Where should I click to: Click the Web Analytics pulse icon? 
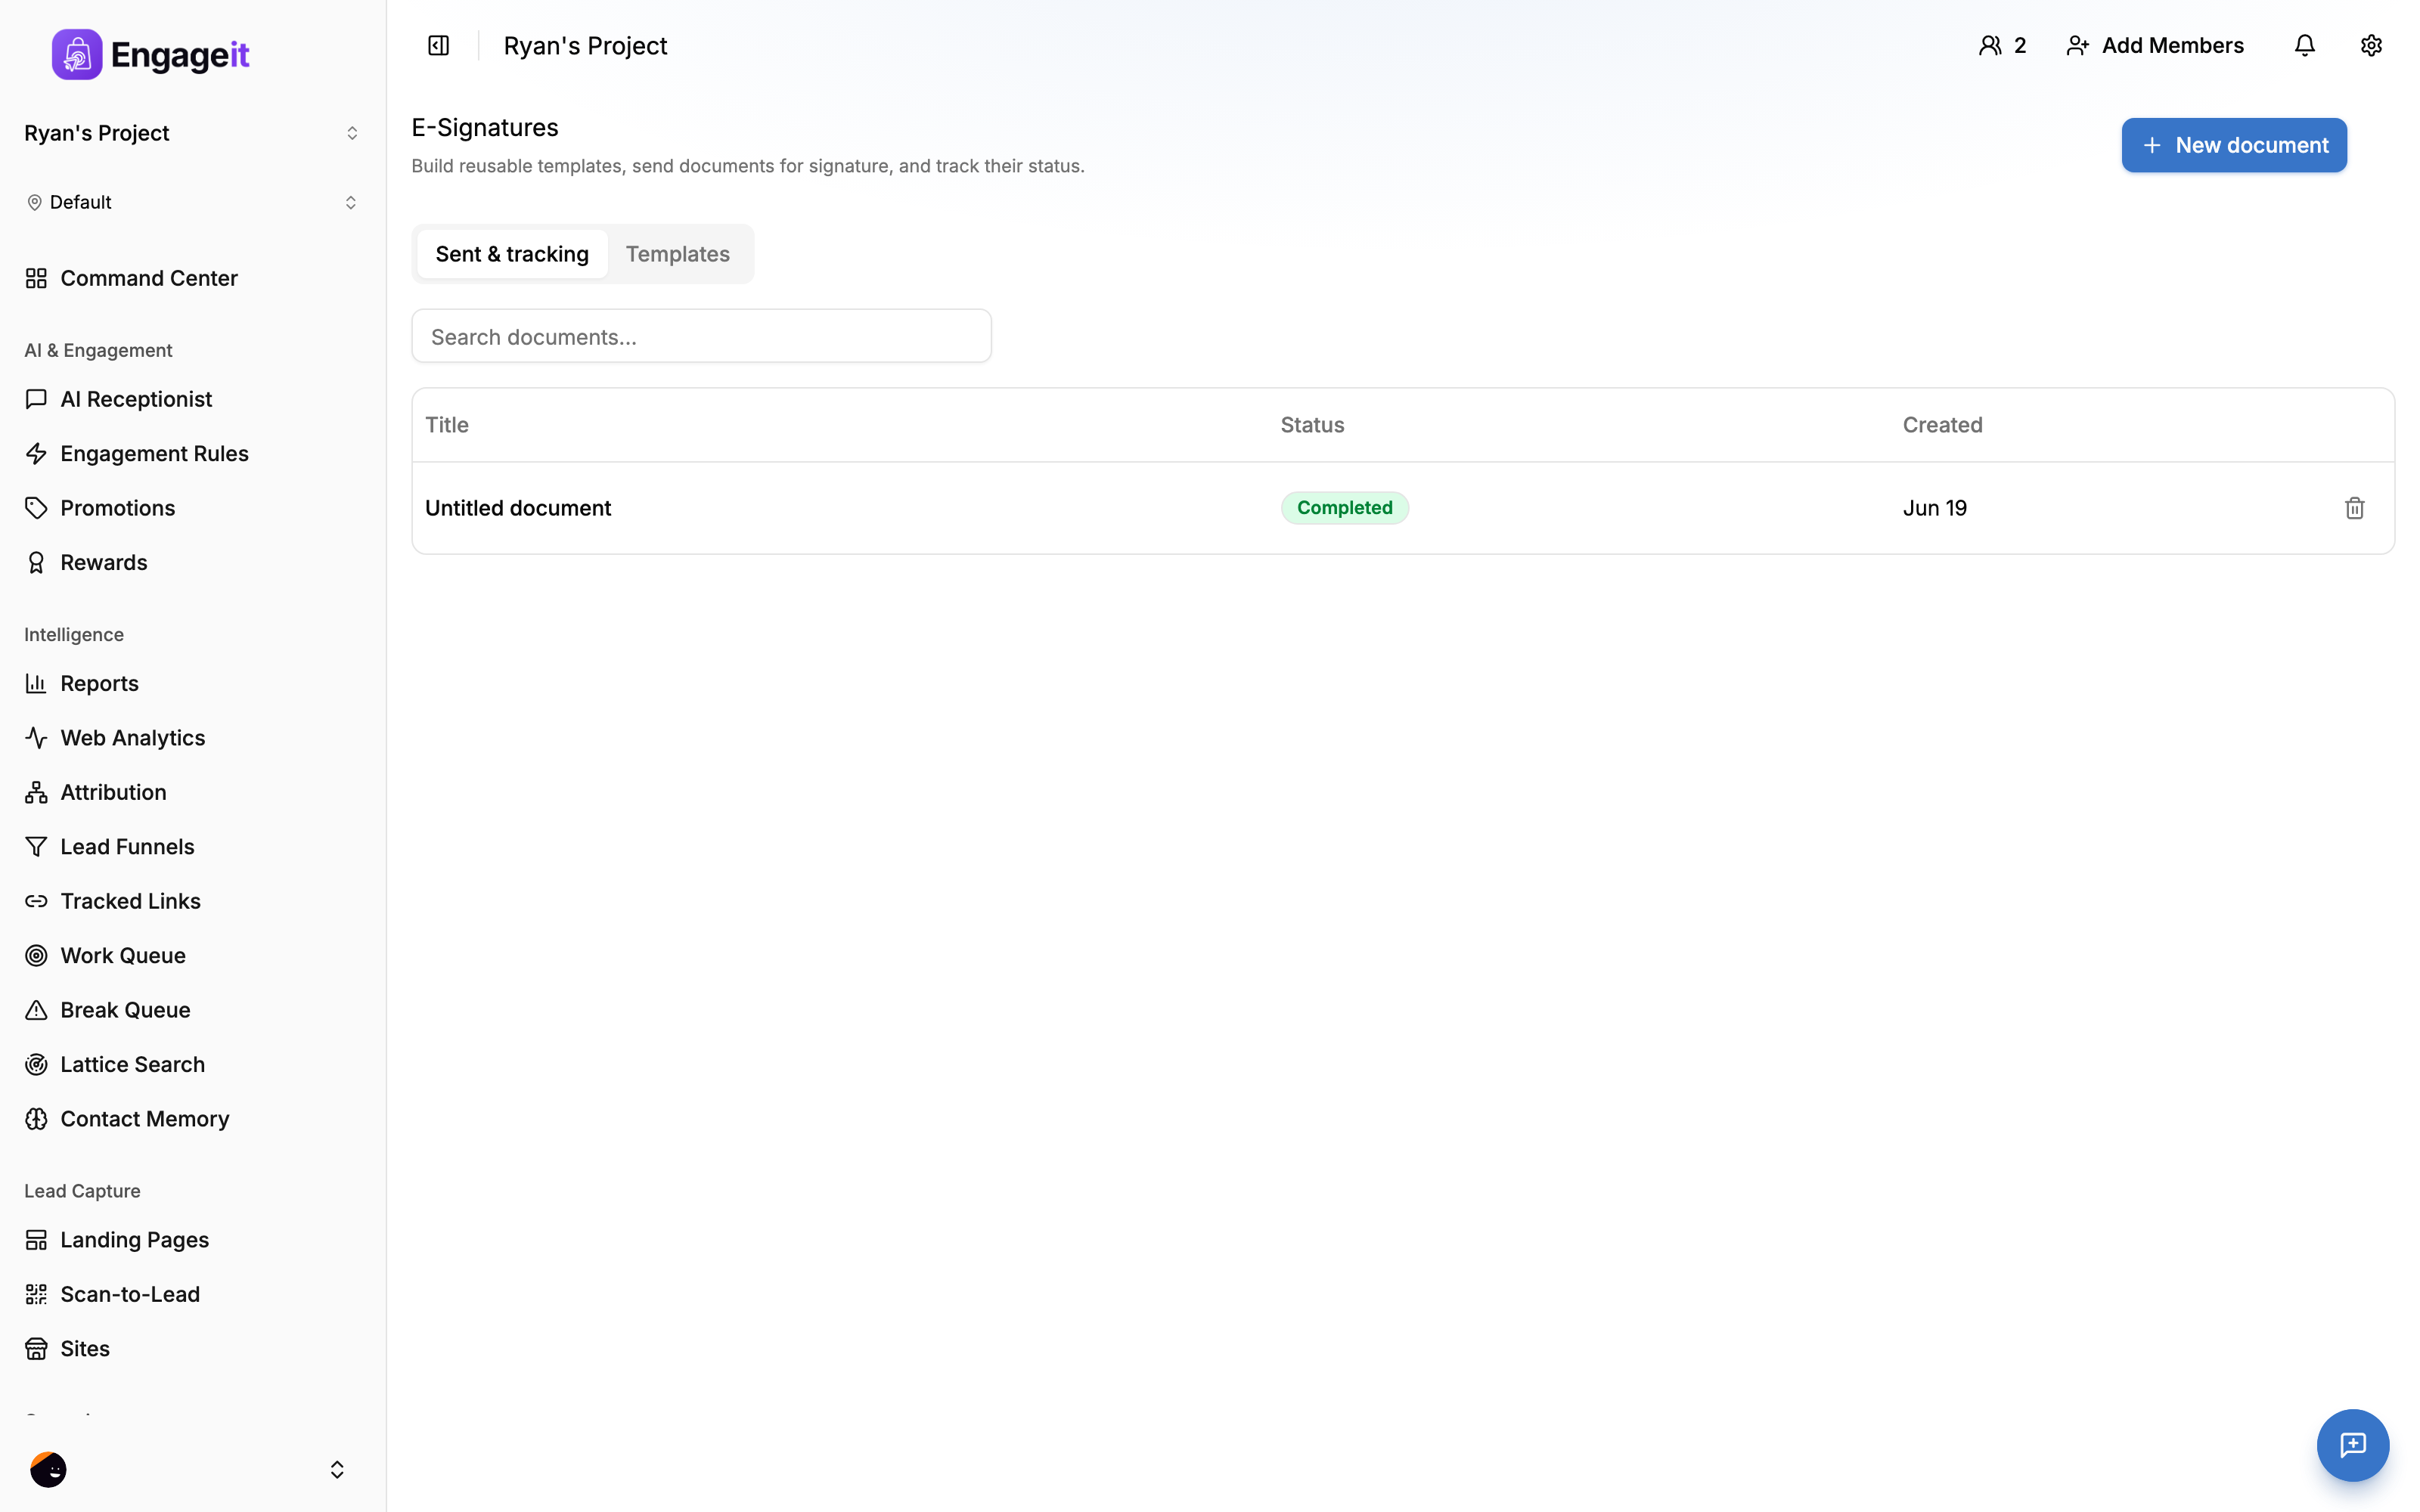36,738
